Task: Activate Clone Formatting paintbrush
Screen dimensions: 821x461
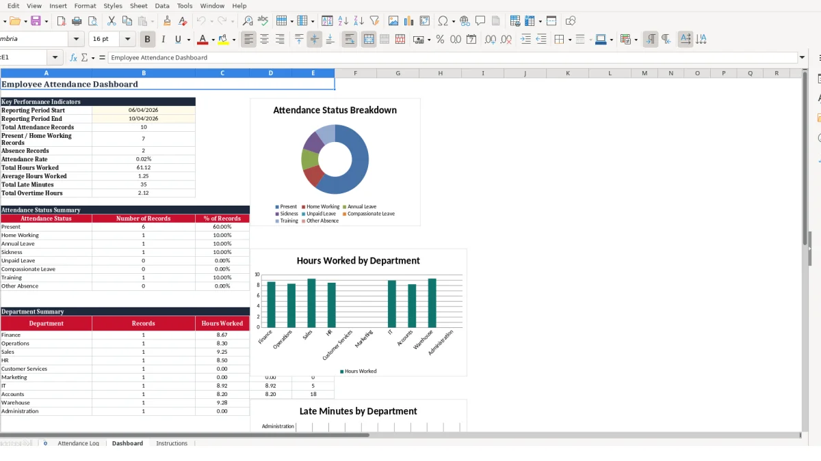Action: click(x=168, y=21)
